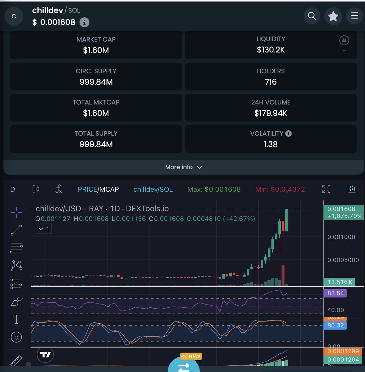The width and height of the screenshot is (365, 372).
Task: Click the green 0.0001204 indicator label
Action: 343,360
